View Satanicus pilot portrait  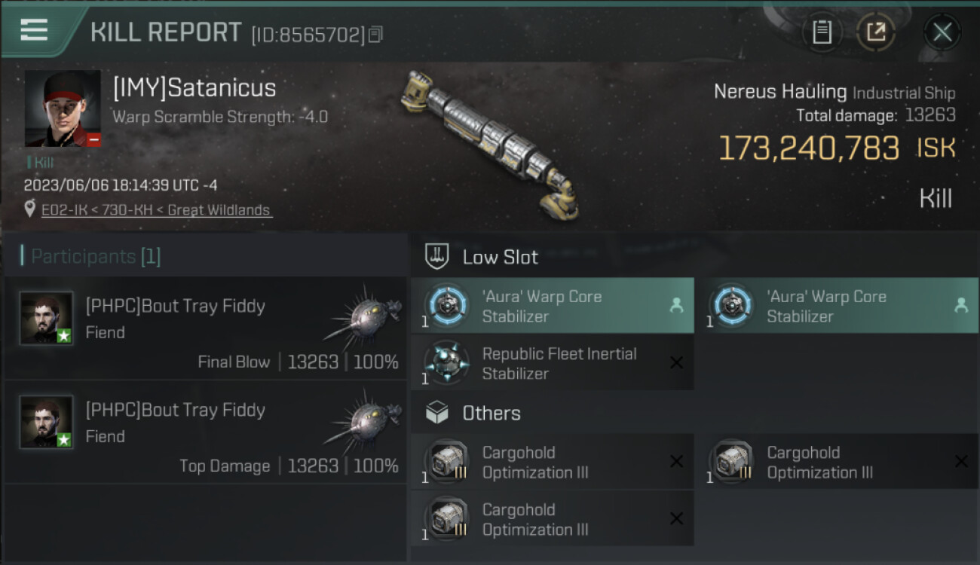(63, 108)
